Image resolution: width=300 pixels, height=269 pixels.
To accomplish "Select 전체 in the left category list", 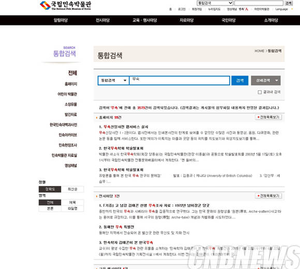I will click(72, 73).
